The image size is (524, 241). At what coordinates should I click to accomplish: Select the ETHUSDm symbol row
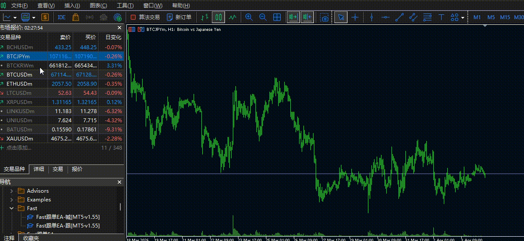click(x=62, y=84)
